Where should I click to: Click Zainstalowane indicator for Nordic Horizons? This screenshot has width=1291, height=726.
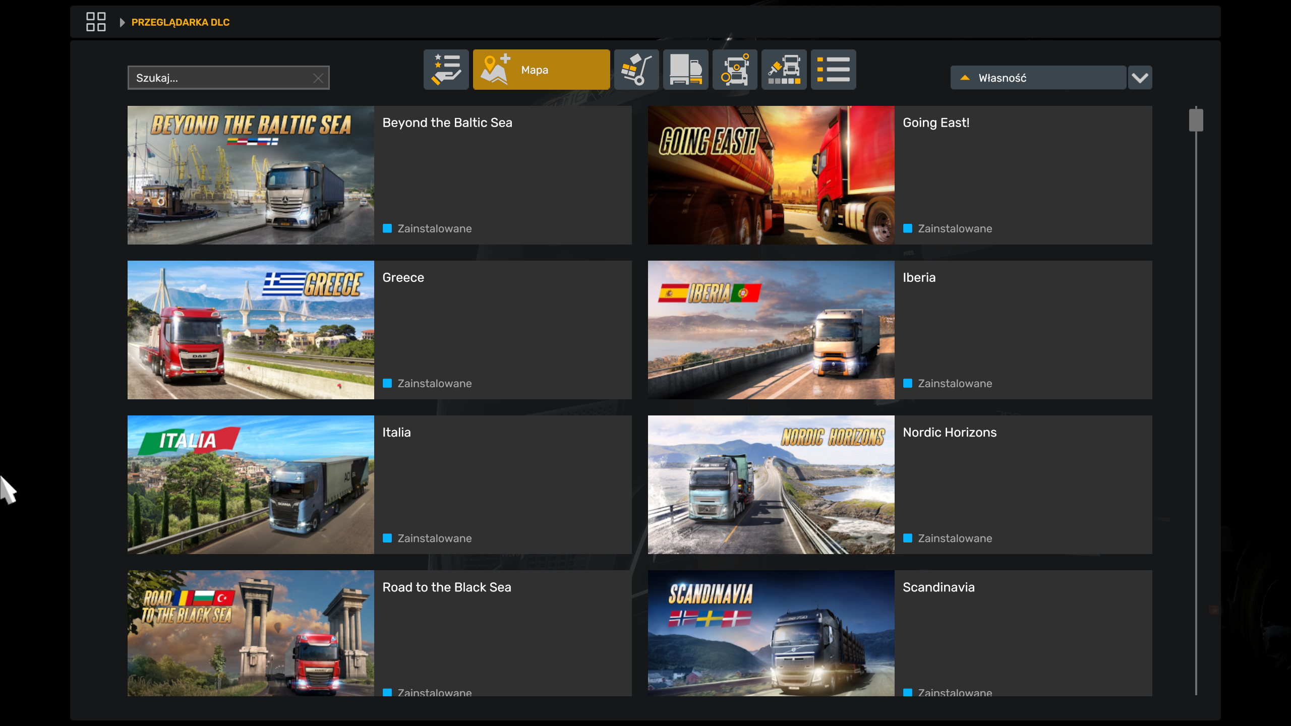(908, 538)
